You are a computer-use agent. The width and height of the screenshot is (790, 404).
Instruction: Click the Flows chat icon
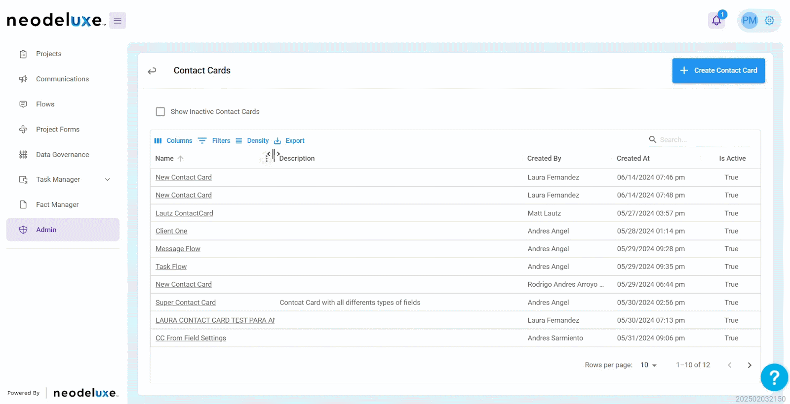click(23, 104)
